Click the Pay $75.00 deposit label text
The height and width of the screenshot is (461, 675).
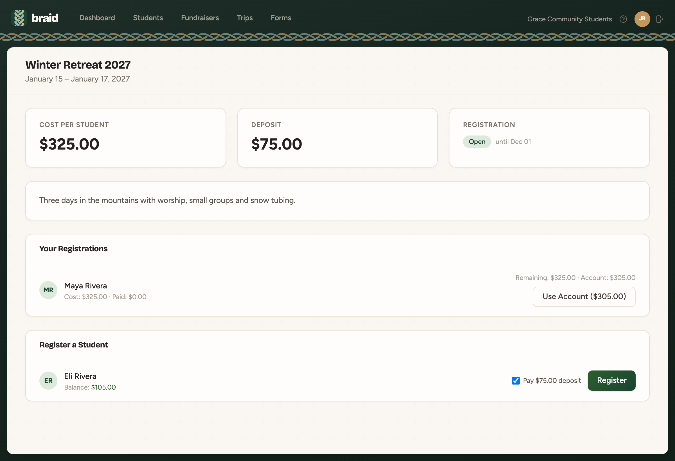tap(552, 381)
